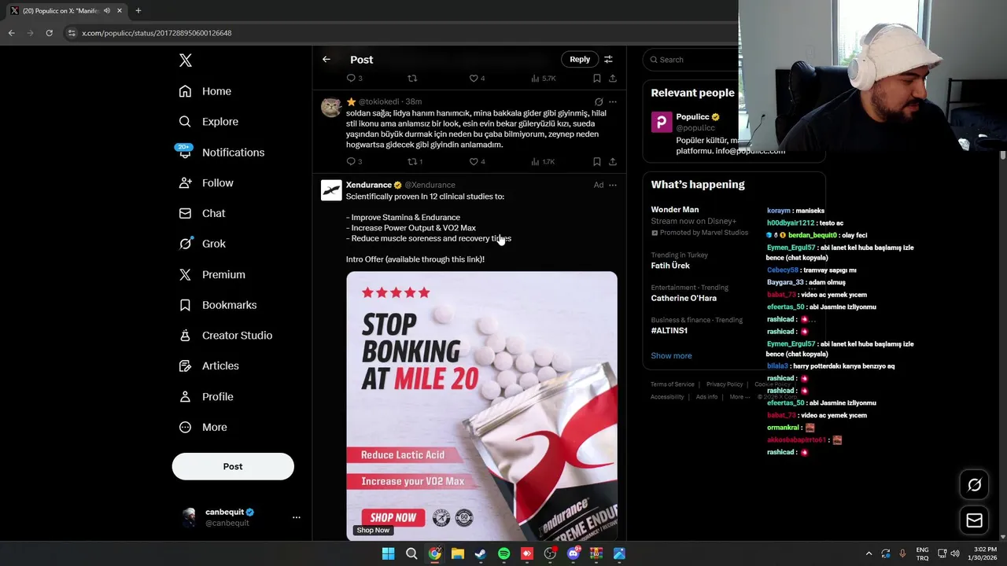Reload the page in browser
This screenshot has height=566, width=1007.
(x=49, y=33)
